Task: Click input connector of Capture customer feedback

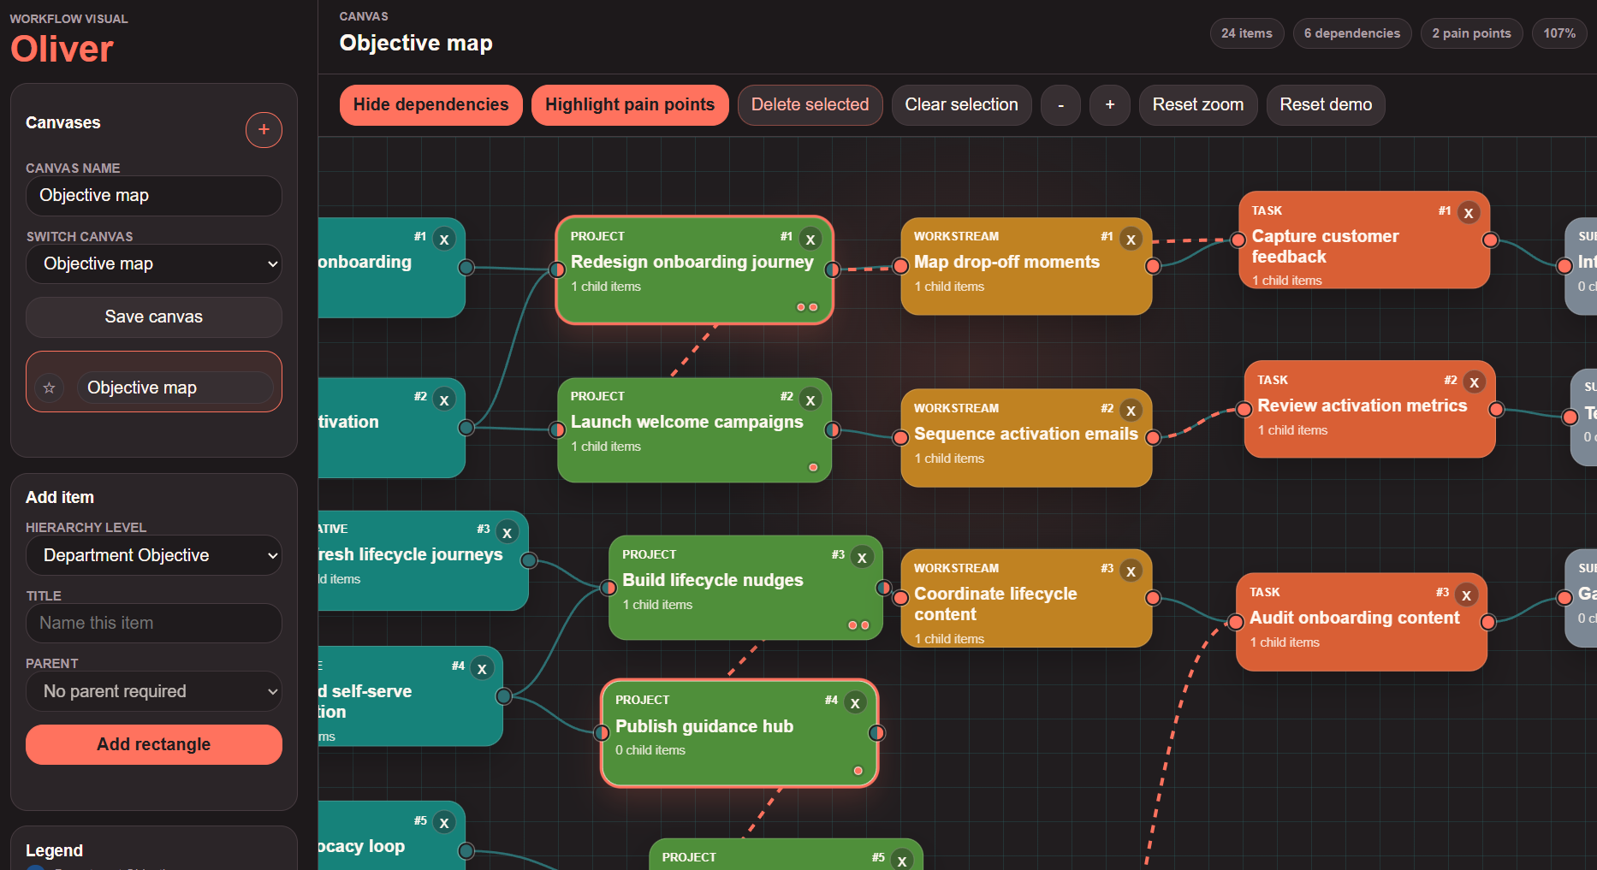Action: [1238, 240]
